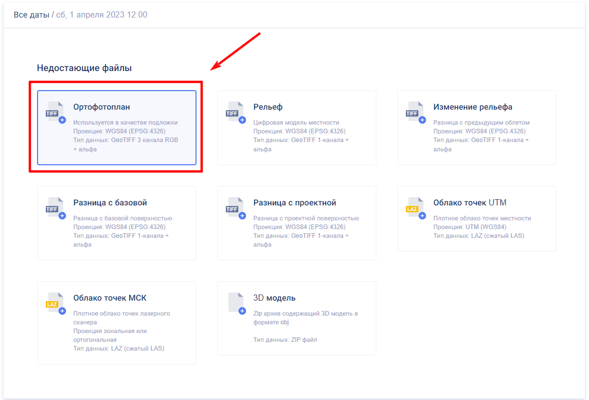Choose the Рельеф card title
This screenshot has height=400, width=589.
click(x=268, y=107)
